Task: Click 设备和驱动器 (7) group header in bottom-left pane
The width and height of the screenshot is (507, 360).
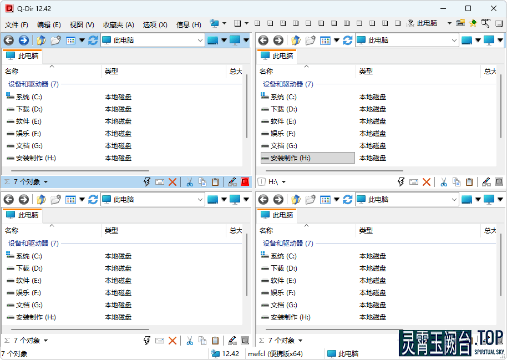Action: tap(33, 244)
